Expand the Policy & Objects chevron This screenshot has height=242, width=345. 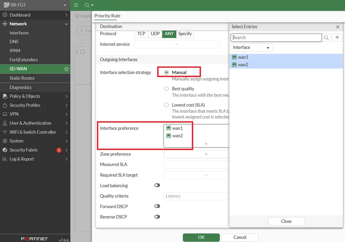[67, 96]
